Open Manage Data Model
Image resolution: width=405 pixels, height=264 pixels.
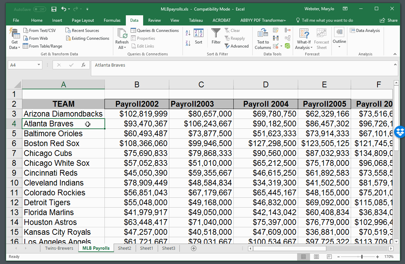[288, 46]
